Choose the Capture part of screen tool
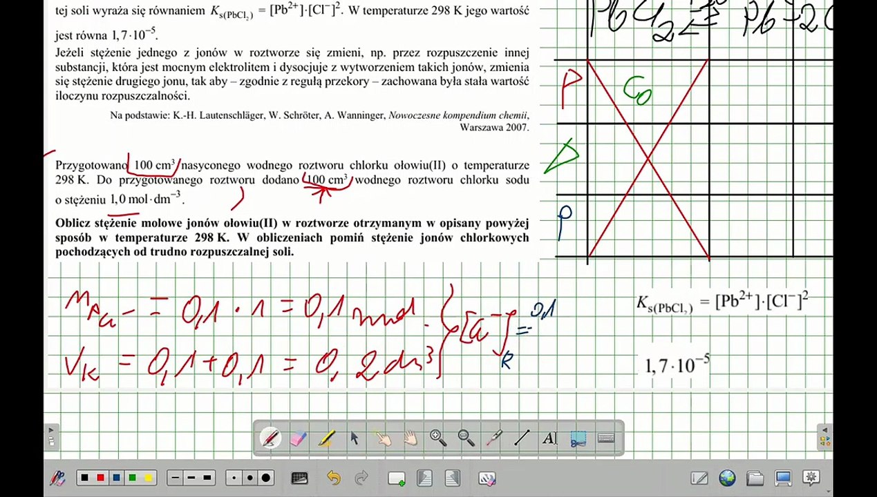Image resolution: width=877 pixels, height=497 pixels. point(578,438)
